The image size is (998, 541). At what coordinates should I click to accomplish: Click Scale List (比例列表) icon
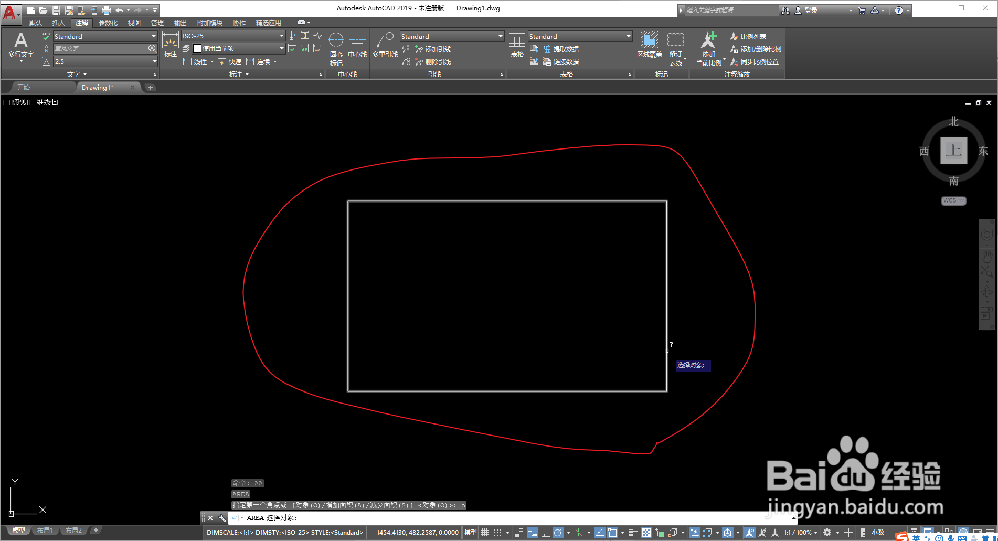tap(734, 36)
